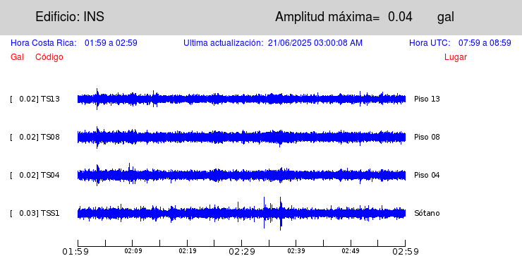Click the TS13 seismic waveform trace
This screenshot has height=256, width=522.
coord(241,99)
